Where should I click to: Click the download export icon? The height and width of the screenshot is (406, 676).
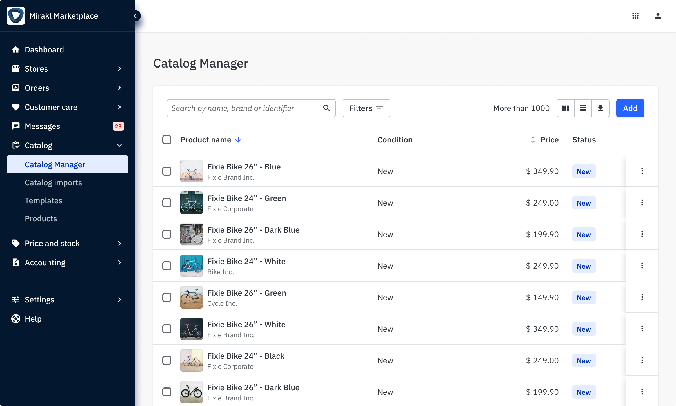[x=600, y=108]
